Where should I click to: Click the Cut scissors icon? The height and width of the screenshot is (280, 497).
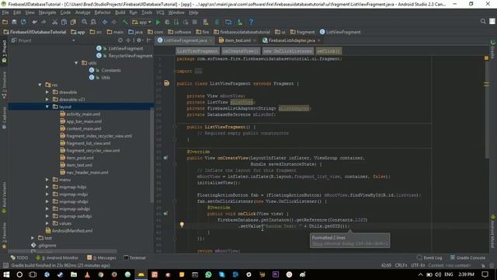click(x=55, y=22)
